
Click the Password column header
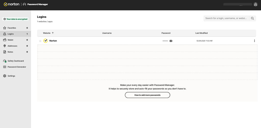tap(166, 33)
